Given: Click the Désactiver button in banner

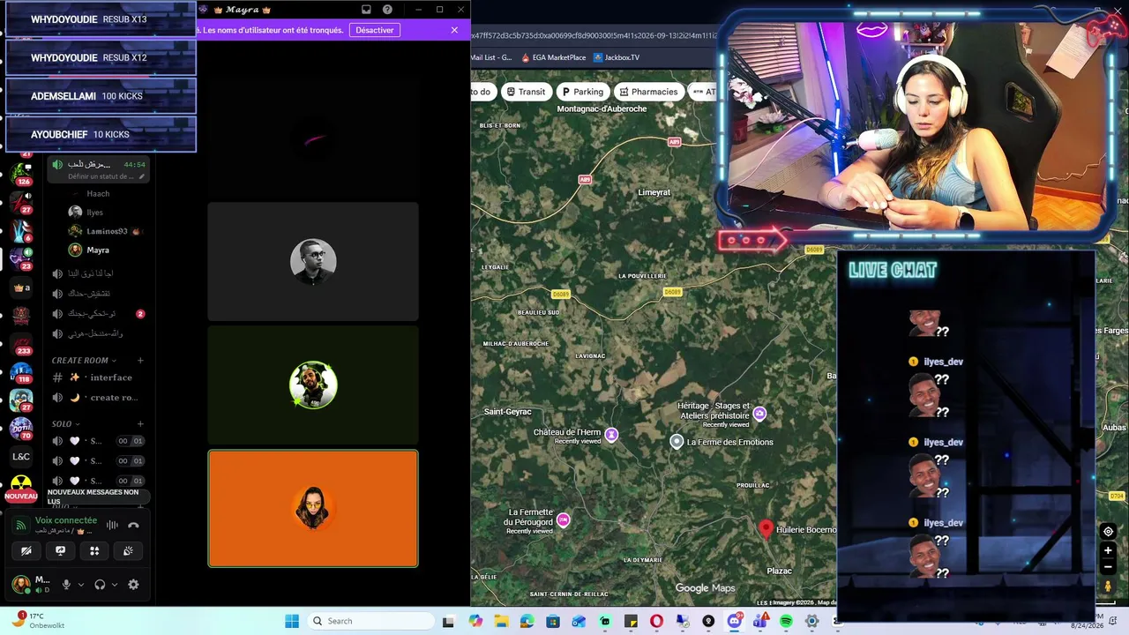Looking at the screenshot, I should tap(375, 30).
